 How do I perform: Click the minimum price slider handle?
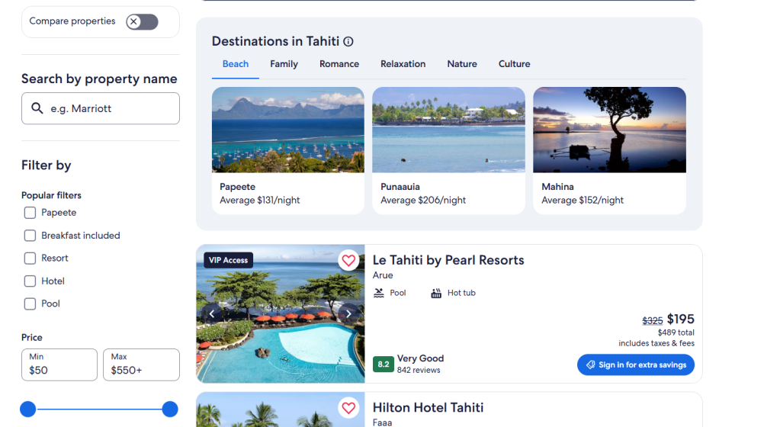point(28,409)
